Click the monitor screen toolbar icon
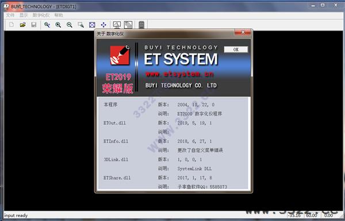Viewport: 345px width, 221px height. (x=117, y=25)
